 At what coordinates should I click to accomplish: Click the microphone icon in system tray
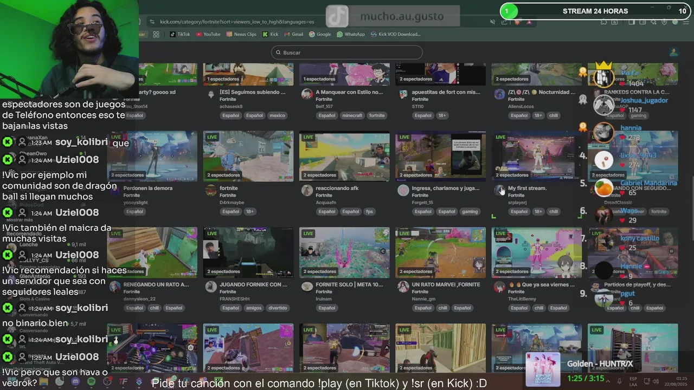pyautogui.click(x=619, y=381)
